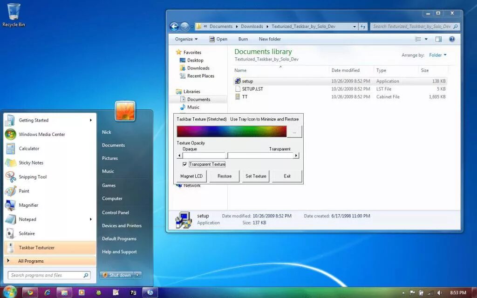
Task: Show hidden tray icons arrow
Action: tap(403, 293)
